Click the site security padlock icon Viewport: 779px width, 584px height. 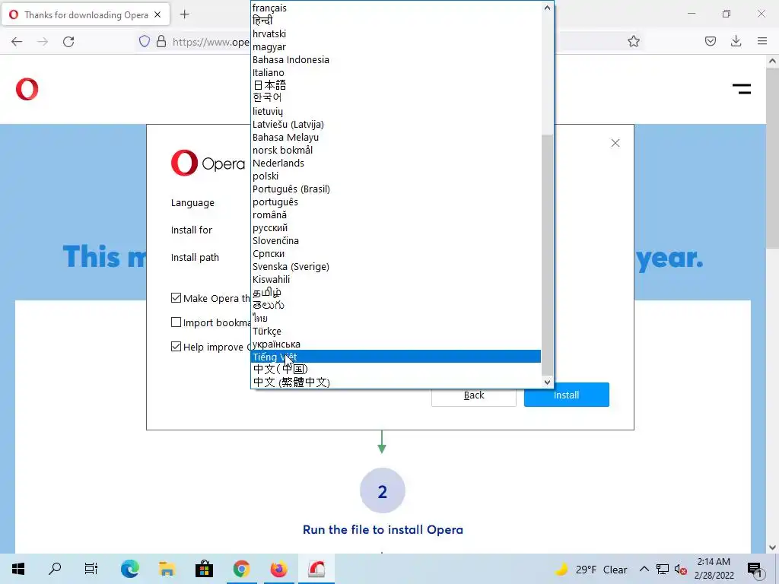click(x=161, y=41)
